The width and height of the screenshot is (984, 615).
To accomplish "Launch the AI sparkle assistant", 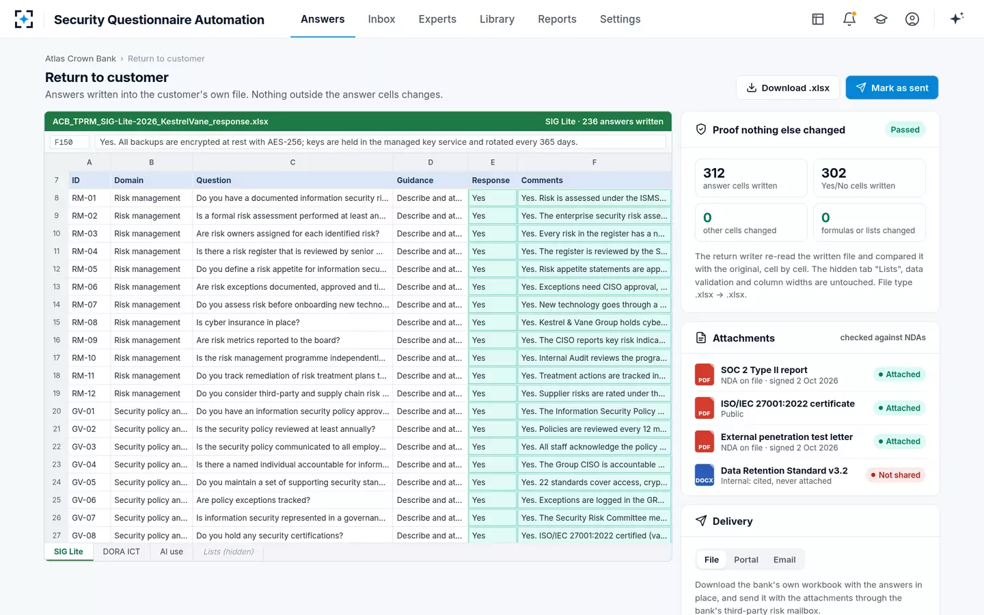I will (957, 18).
